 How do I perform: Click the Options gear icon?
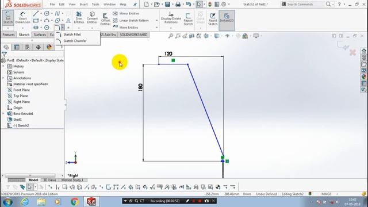(224, 4)
